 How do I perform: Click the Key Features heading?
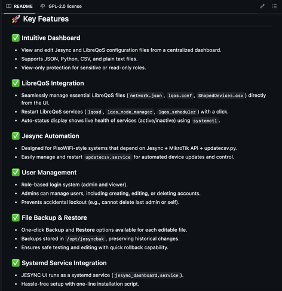[x=46, y=19]
